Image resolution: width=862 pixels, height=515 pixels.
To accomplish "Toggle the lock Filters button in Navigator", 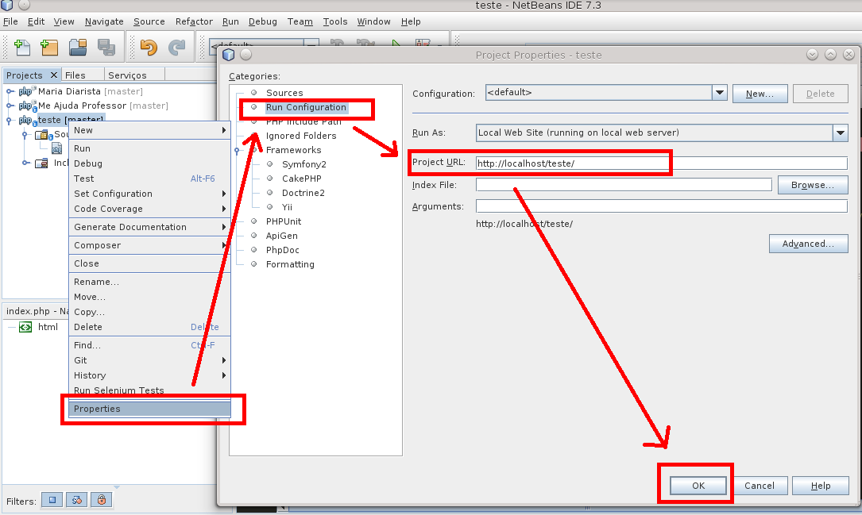I will pyautogui.click(x=102, y=500).
